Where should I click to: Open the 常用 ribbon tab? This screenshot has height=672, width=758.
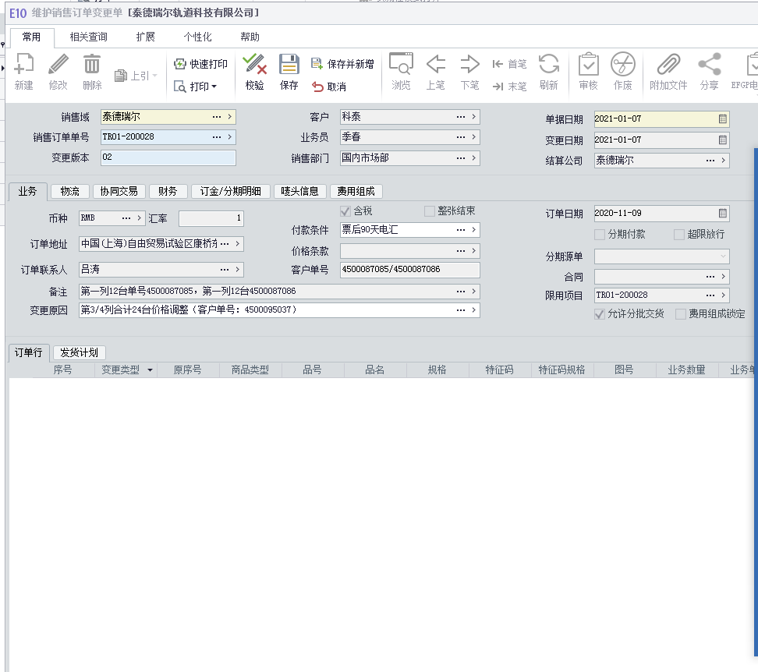point(31,37)
